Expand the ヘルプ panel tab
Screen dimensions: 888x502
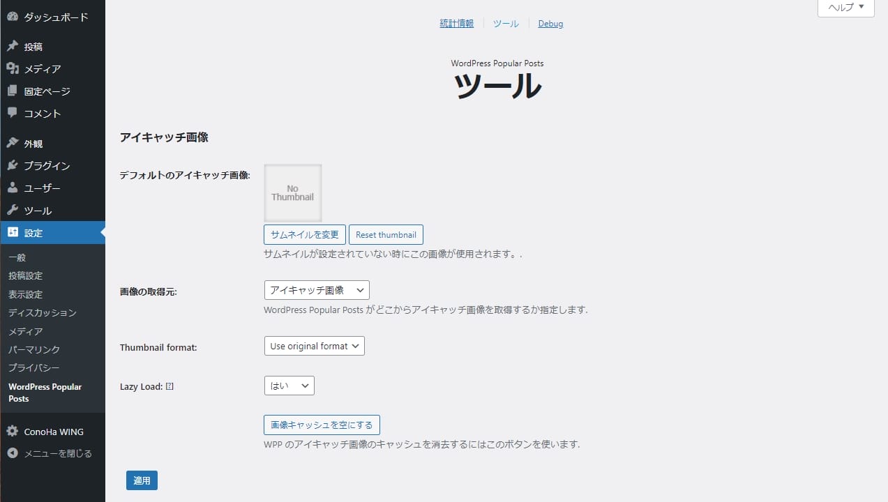(x=845, y=8)
